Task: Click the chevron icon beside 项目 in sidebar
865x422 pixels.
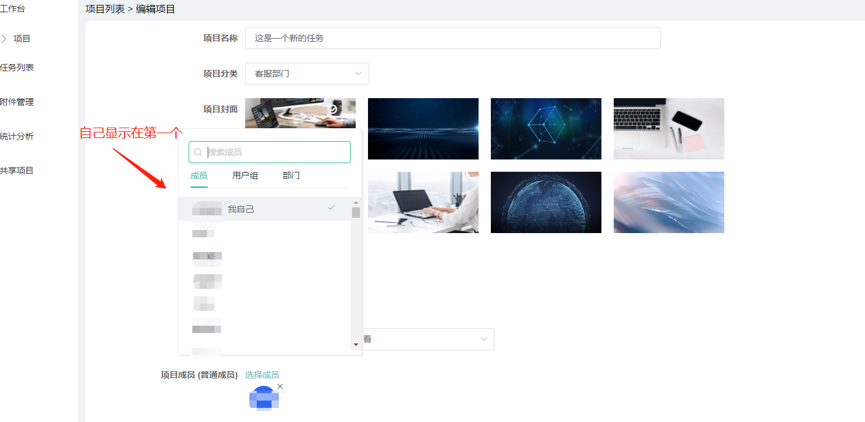Action: coord(5,39)
